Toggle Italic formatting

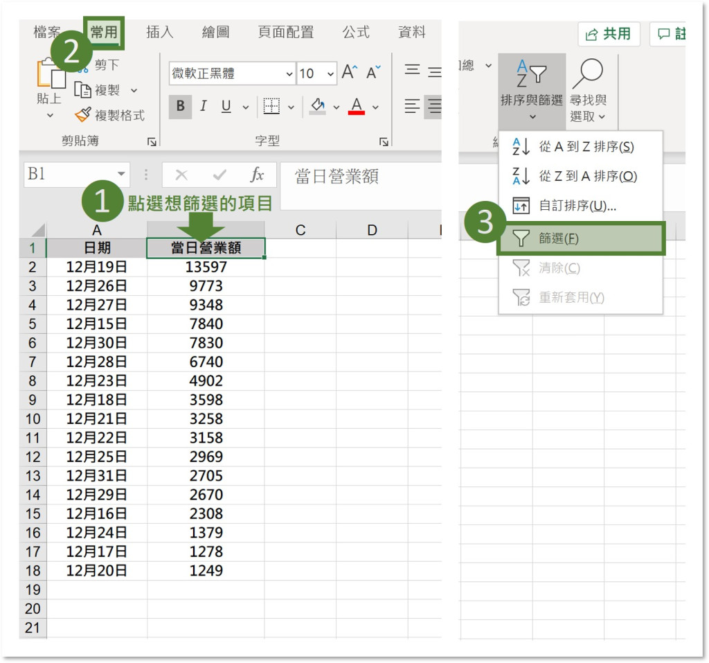coord(204,107)
